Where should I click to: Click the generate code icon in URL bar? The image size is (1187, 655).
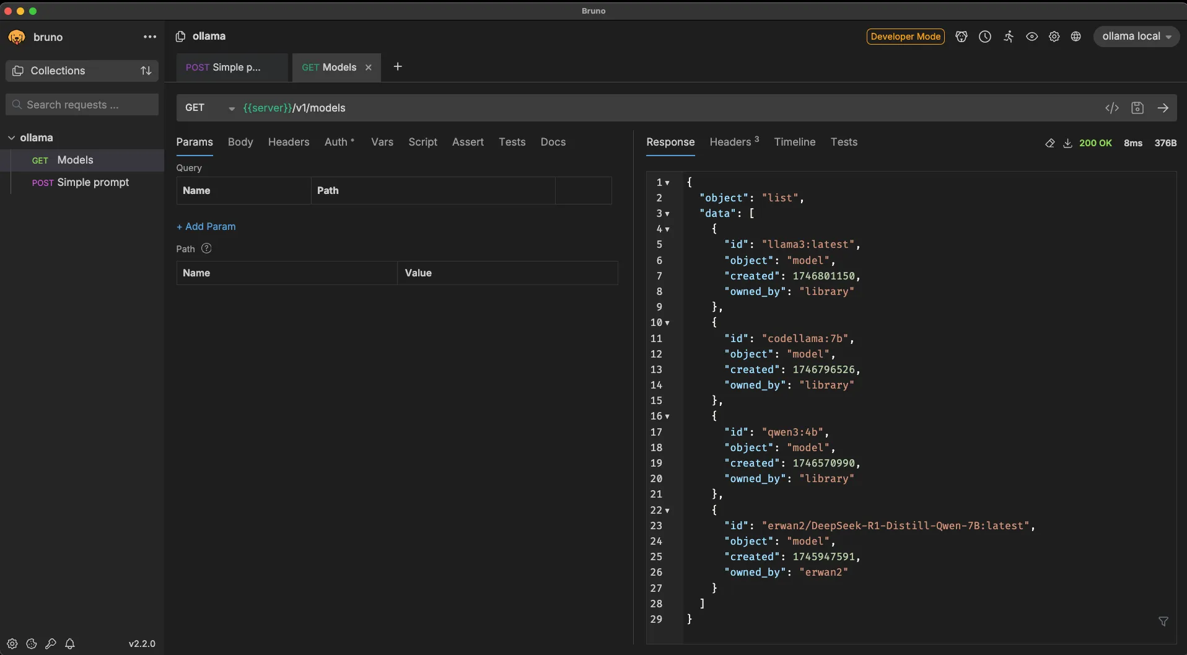[x=1112, y=108]
